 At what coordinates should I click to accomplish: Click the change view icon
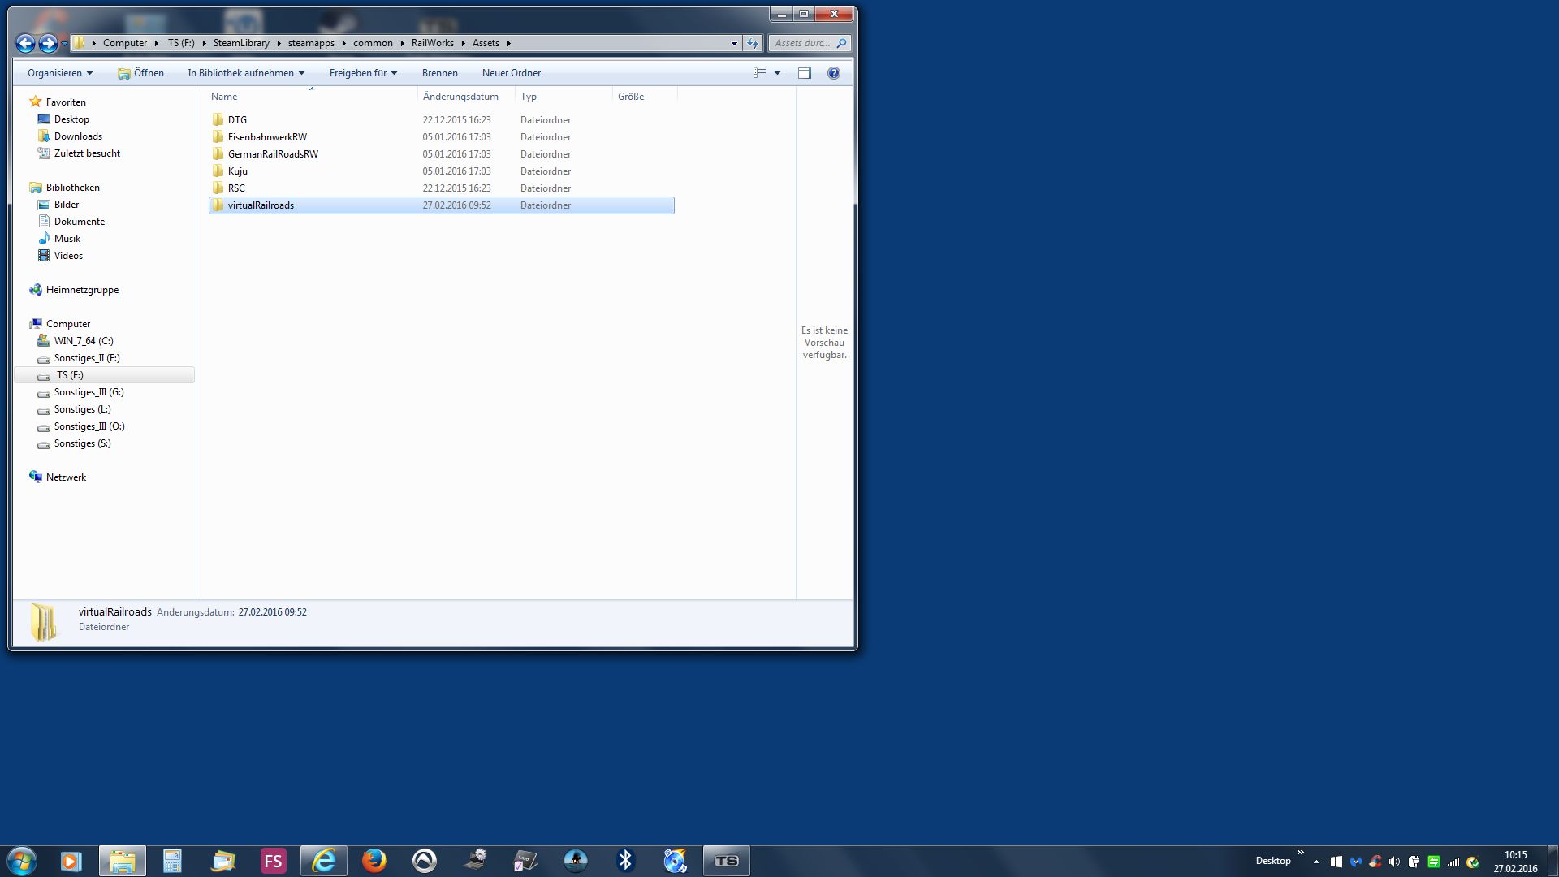tap(760, 73)
